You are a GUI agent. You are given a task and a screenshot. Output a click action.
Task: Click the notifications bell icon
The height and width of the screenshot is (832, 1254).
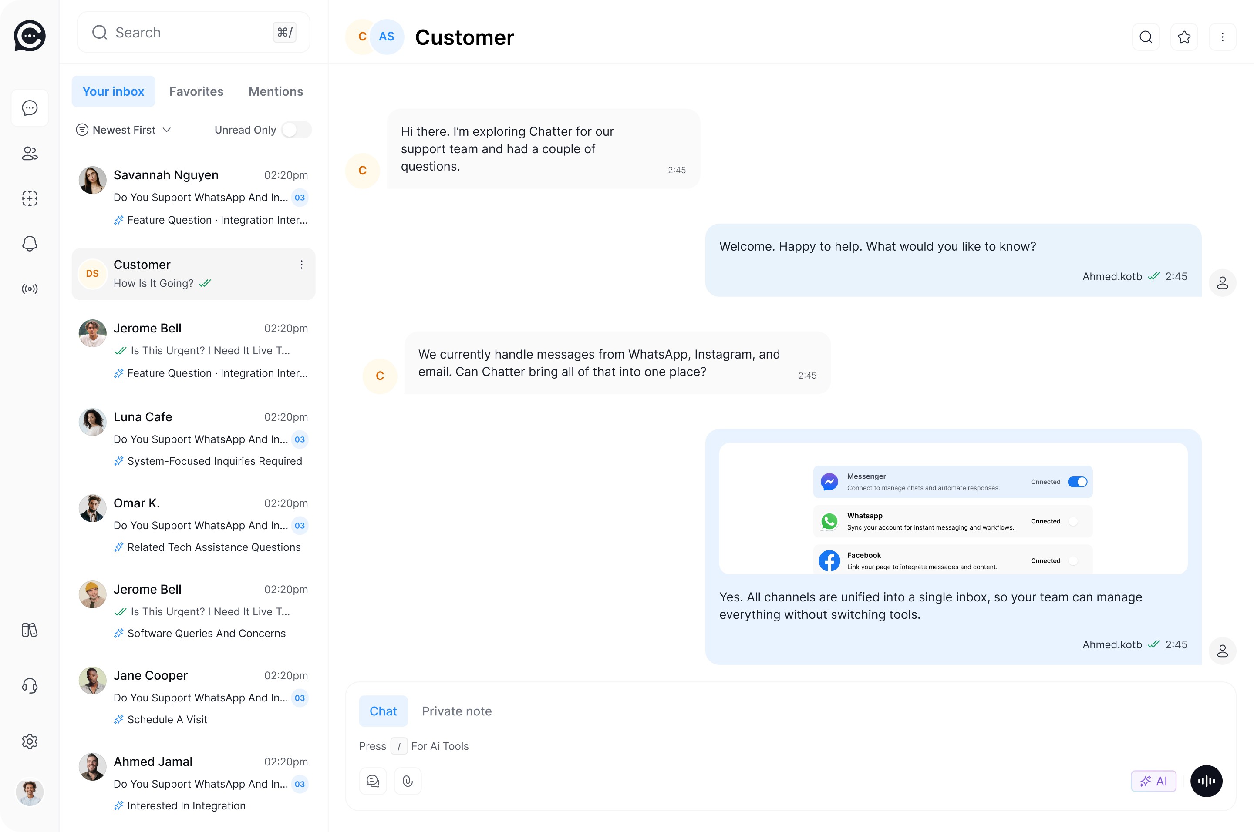[x=30, y=244]
